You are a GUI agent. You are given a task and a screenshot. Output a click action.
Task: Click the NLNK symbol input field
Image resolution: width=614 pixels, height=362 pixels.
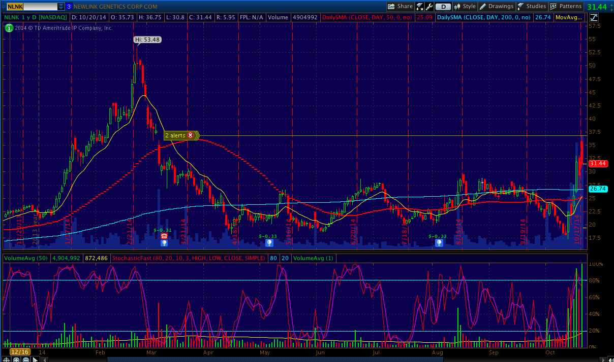pyautogui.click(x=30, y=7)
